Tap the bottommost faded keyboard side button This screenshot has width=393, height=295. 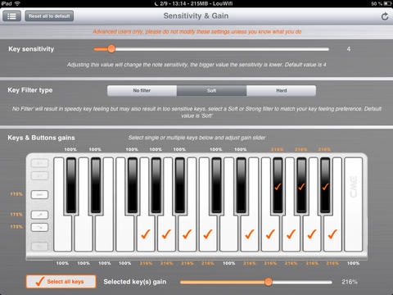(40, 247)
